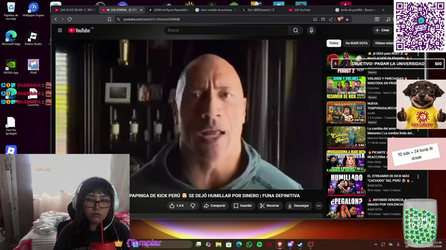Open Microsoft Edge desktop shortcut
Image resolution: width=446 pixels, height=250 pixels.
(x=11, y=38)
